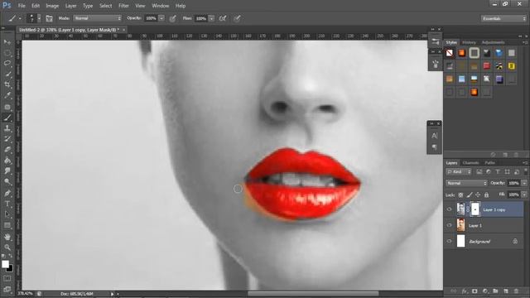Switch to the Adjustments tab
Screen dimensions: 530x298
click(x=494, y=42)
